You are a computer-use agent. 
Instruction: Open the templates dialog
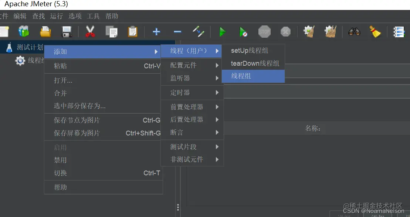click(x=24, y=32)
